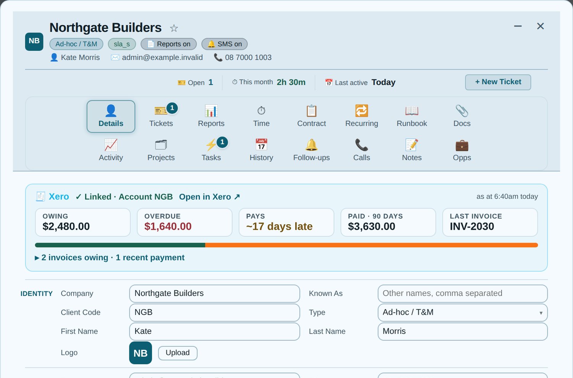Open the Projects section
The width and height of the screenshot is (573, 378).
(x=161, y=150)
